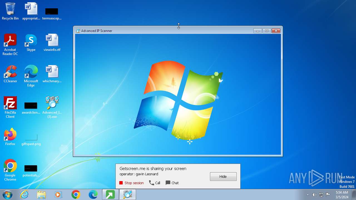Launch FileZilla Client shortcut
The width and height of the screenshot is (356, 200).
tap(10, 107)
